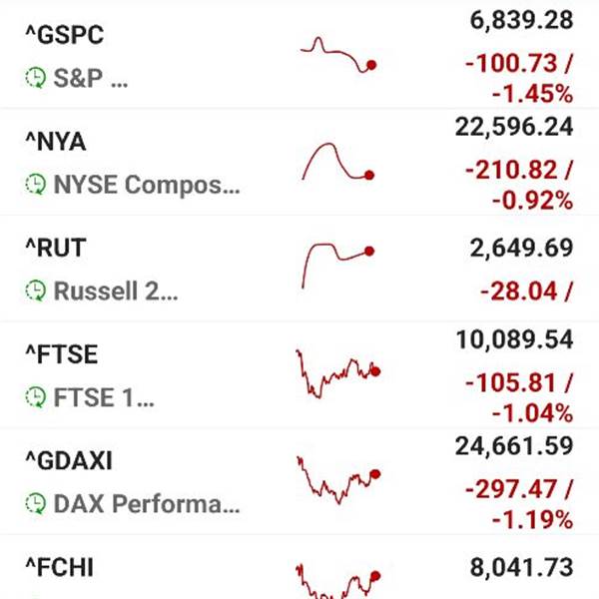
Task: Open the ^FTSE ticker entry
Action: pyautogui.click(x=62, y=354)
